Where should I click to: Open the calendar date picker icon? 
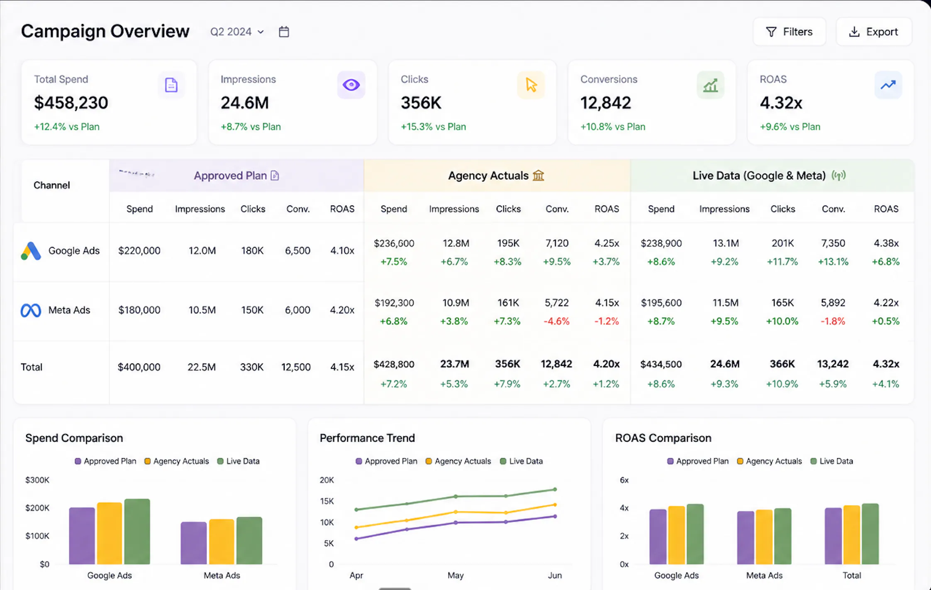(x=284, y=31)
